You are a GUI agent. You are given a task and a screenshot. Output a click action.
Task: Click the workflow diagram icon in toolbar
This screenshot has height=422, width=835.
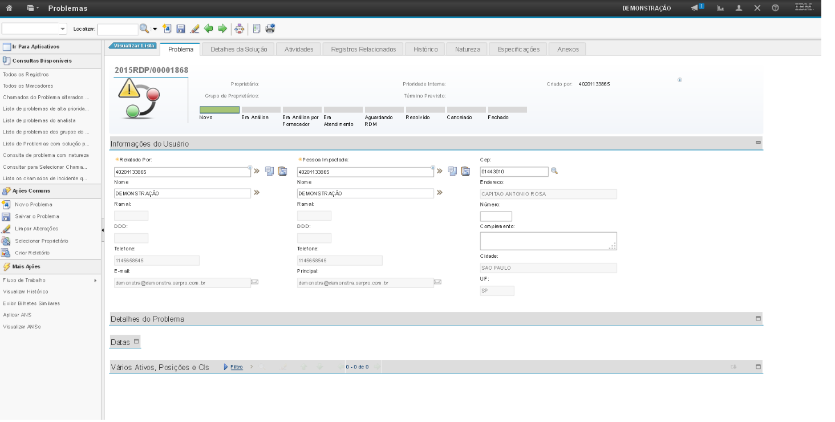tap(240, 29)
